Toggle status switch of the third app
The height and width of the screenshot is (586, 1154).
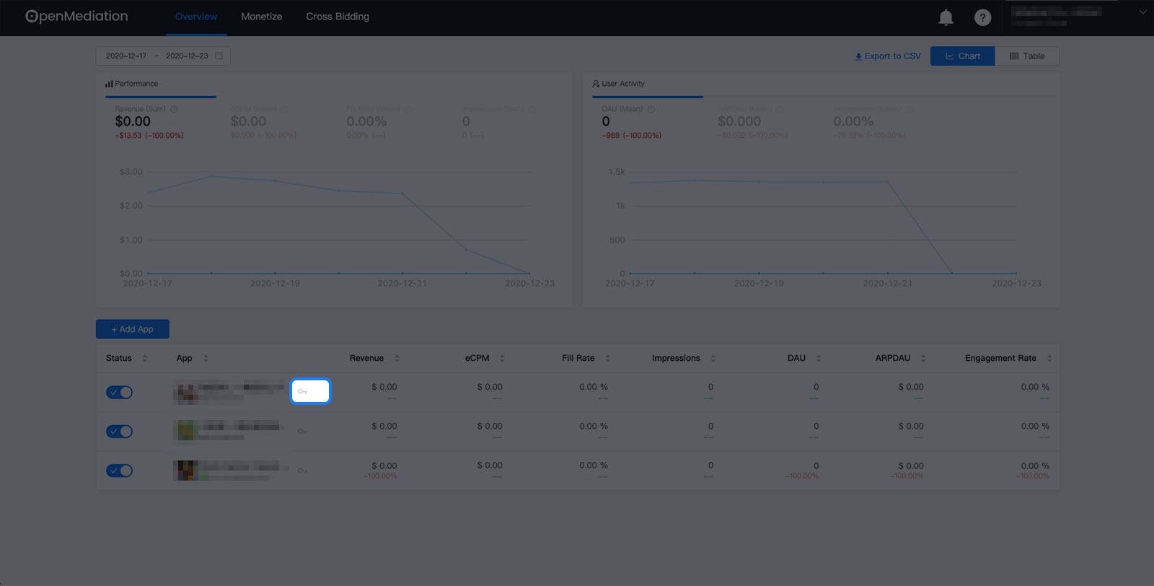click(119, 471)
